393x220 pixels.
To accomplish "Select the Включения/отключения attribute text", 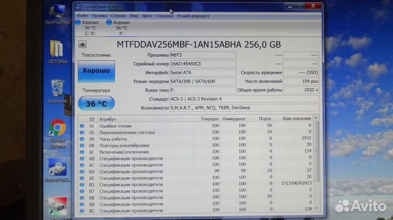I will (x=124, y=152).
